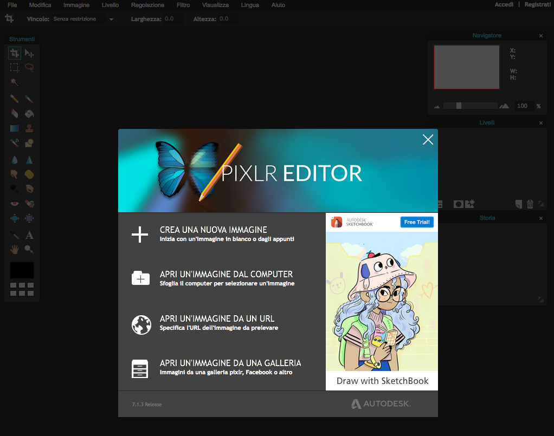Select the Blur water-drop tool
Image resolution: width=554 pixels, height=436 pixels.
point(15,160)
